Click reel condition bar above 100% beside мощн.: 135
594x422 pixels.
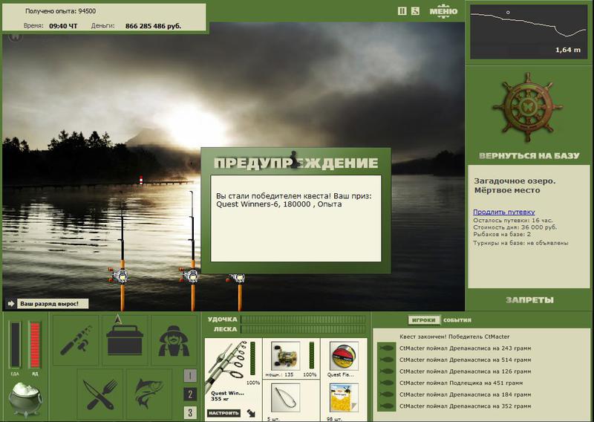click(312, 355)
